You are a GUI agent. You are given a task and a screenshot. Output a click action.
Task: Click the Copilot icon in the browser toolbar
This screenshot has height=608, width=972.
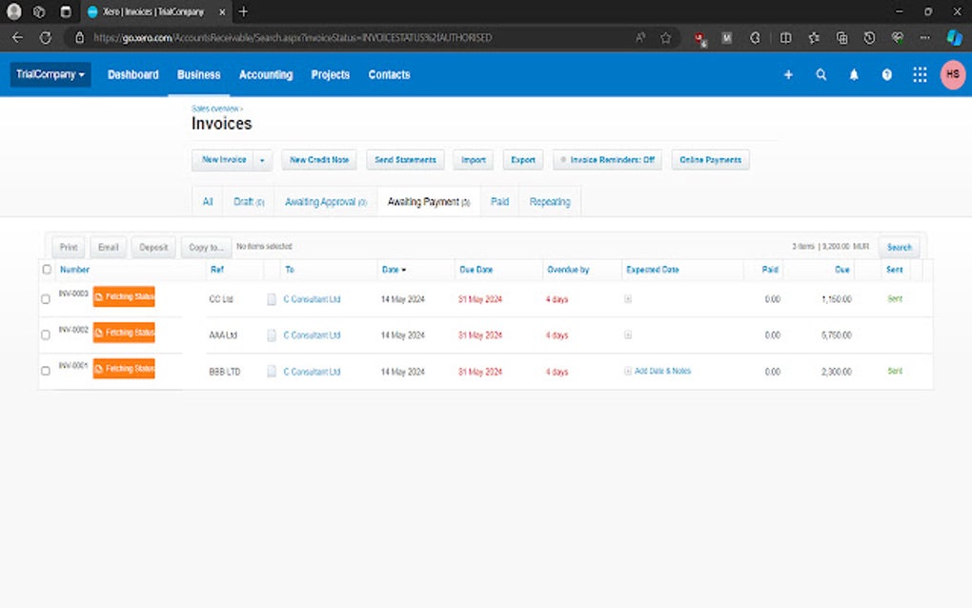[x=954, y=37]
